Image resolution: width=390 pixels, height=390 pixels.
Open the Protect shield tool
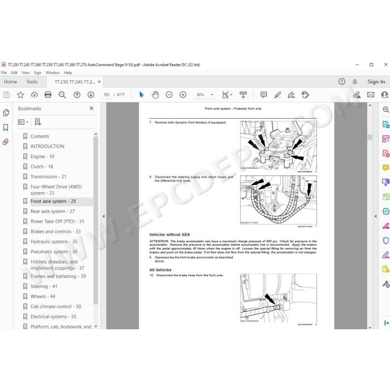[386, 241]
